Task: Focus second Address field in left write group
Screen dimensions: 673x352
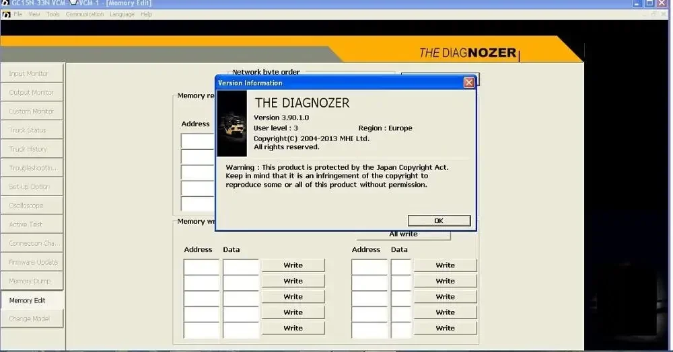Action: click(201, 283)
